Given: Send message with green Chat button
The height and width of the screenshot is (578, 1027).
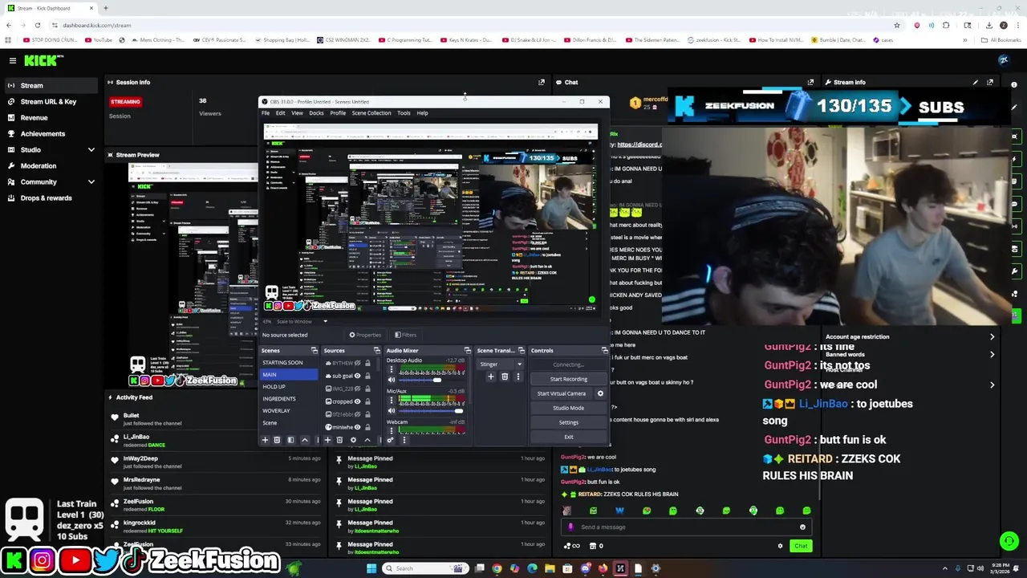Looking at the screenshot, I should tap(801, 546).
